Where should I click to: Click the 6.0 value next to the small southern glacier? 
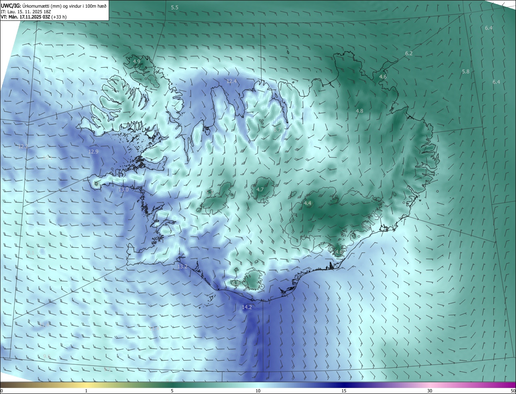pos(237,283)
